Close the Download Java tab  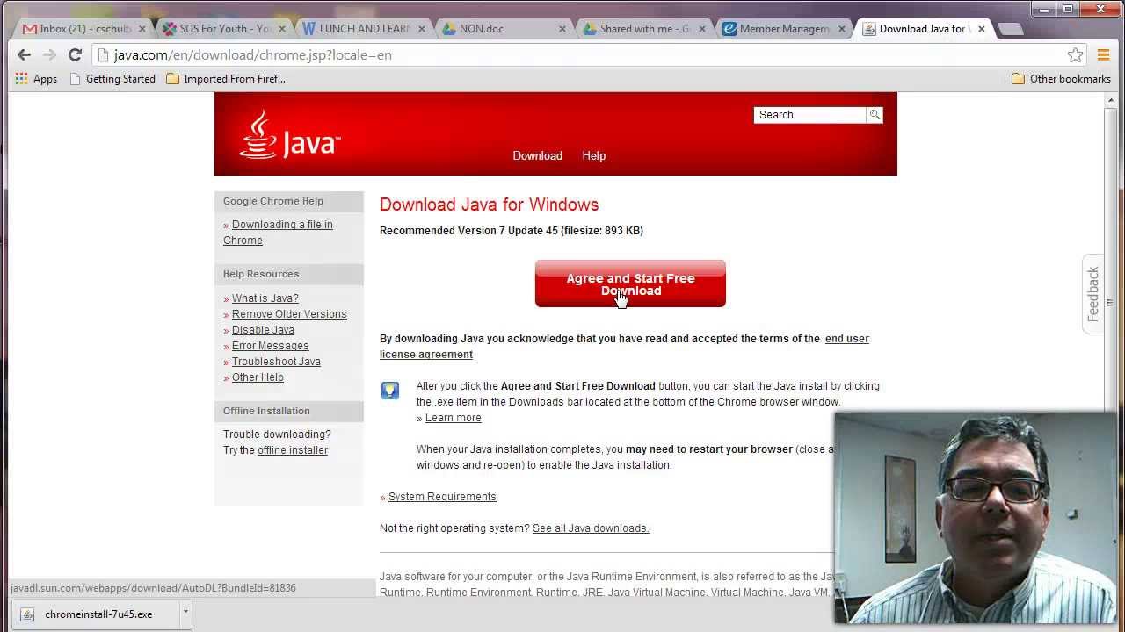[981, 29]
